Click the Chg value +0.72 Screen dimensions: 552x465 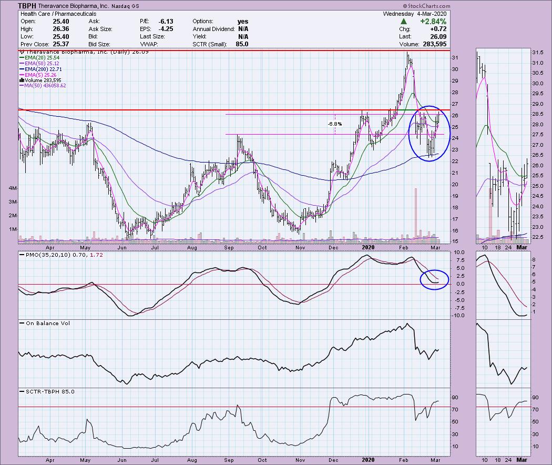click(438, 29)
